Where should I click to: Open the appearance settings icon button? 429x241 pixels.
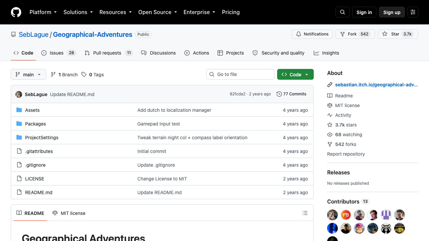tap(413, 12)
